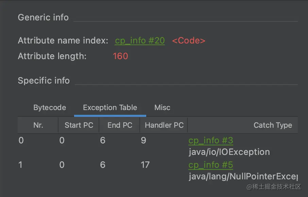Click the java/io/IOException catch type text
This screenshot has height=197, width=308.
click(229, 152)
